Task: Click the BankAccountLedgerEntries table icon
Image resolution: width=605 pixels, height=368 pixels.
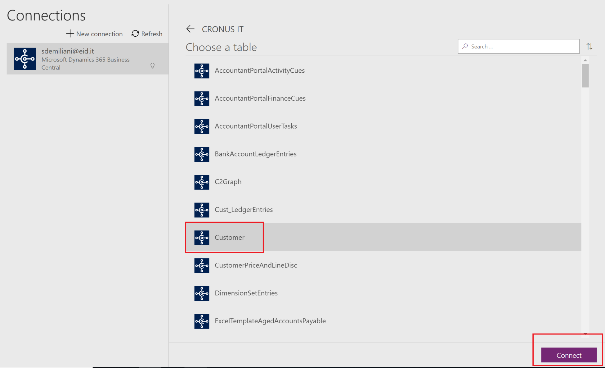Action: pyautogui.click(x=202, y=154)
